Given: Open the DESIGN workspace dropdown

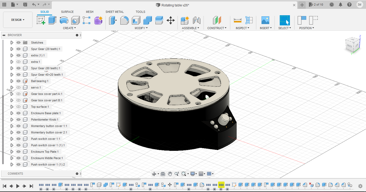Looking at the screenshot, I should (18, 20).
